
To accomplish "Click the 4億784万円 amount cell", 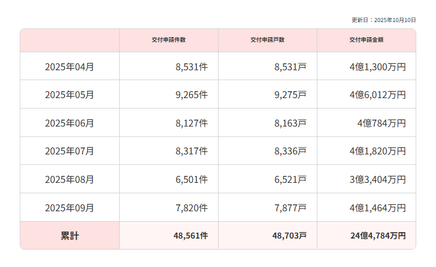I will click(382, 123).
